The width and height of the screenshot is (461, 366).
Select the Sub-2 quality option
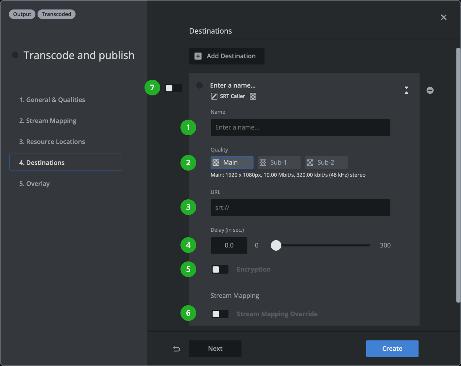pos(326,162)
